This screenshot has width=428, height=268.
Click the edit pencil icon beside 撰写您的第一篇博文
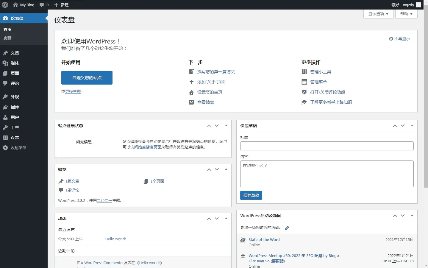click(191, 71)
